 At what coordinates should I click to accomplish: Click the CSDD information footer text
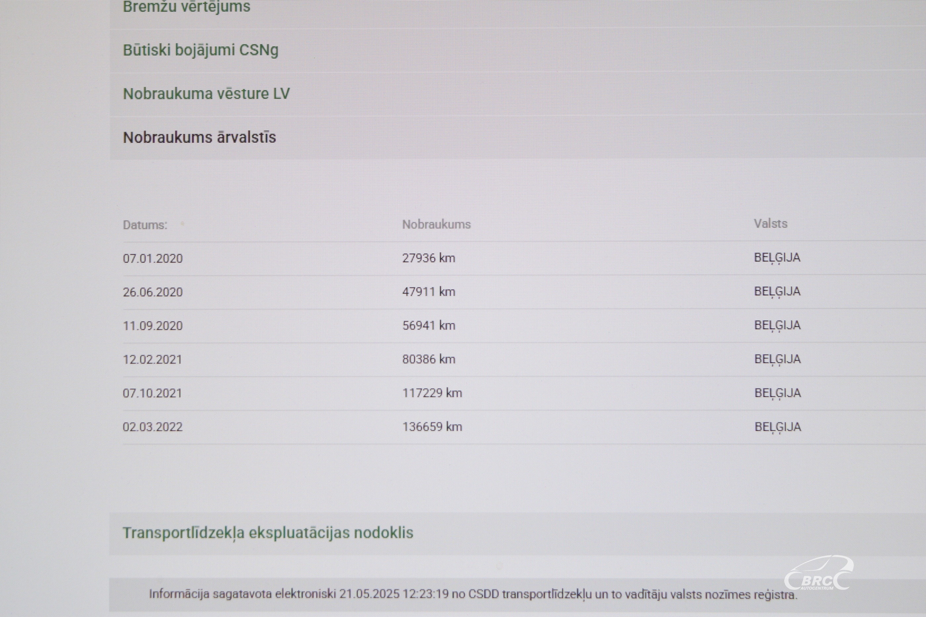pyautogui.click(x=473, y=594)
